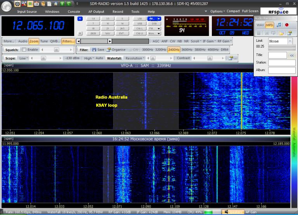Viewport: 298px width, 215px height.
Task: Select VFO A button
Action: coord(80,19)
